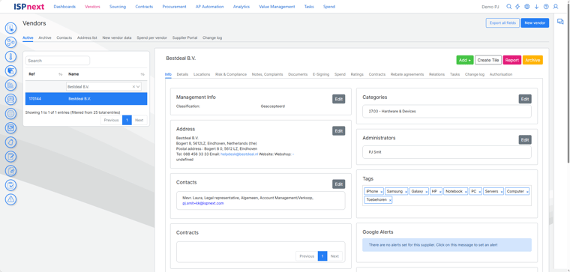This screenshot has width=570, height=272.
Task: Open the Procurement menu
Action: 174,7
